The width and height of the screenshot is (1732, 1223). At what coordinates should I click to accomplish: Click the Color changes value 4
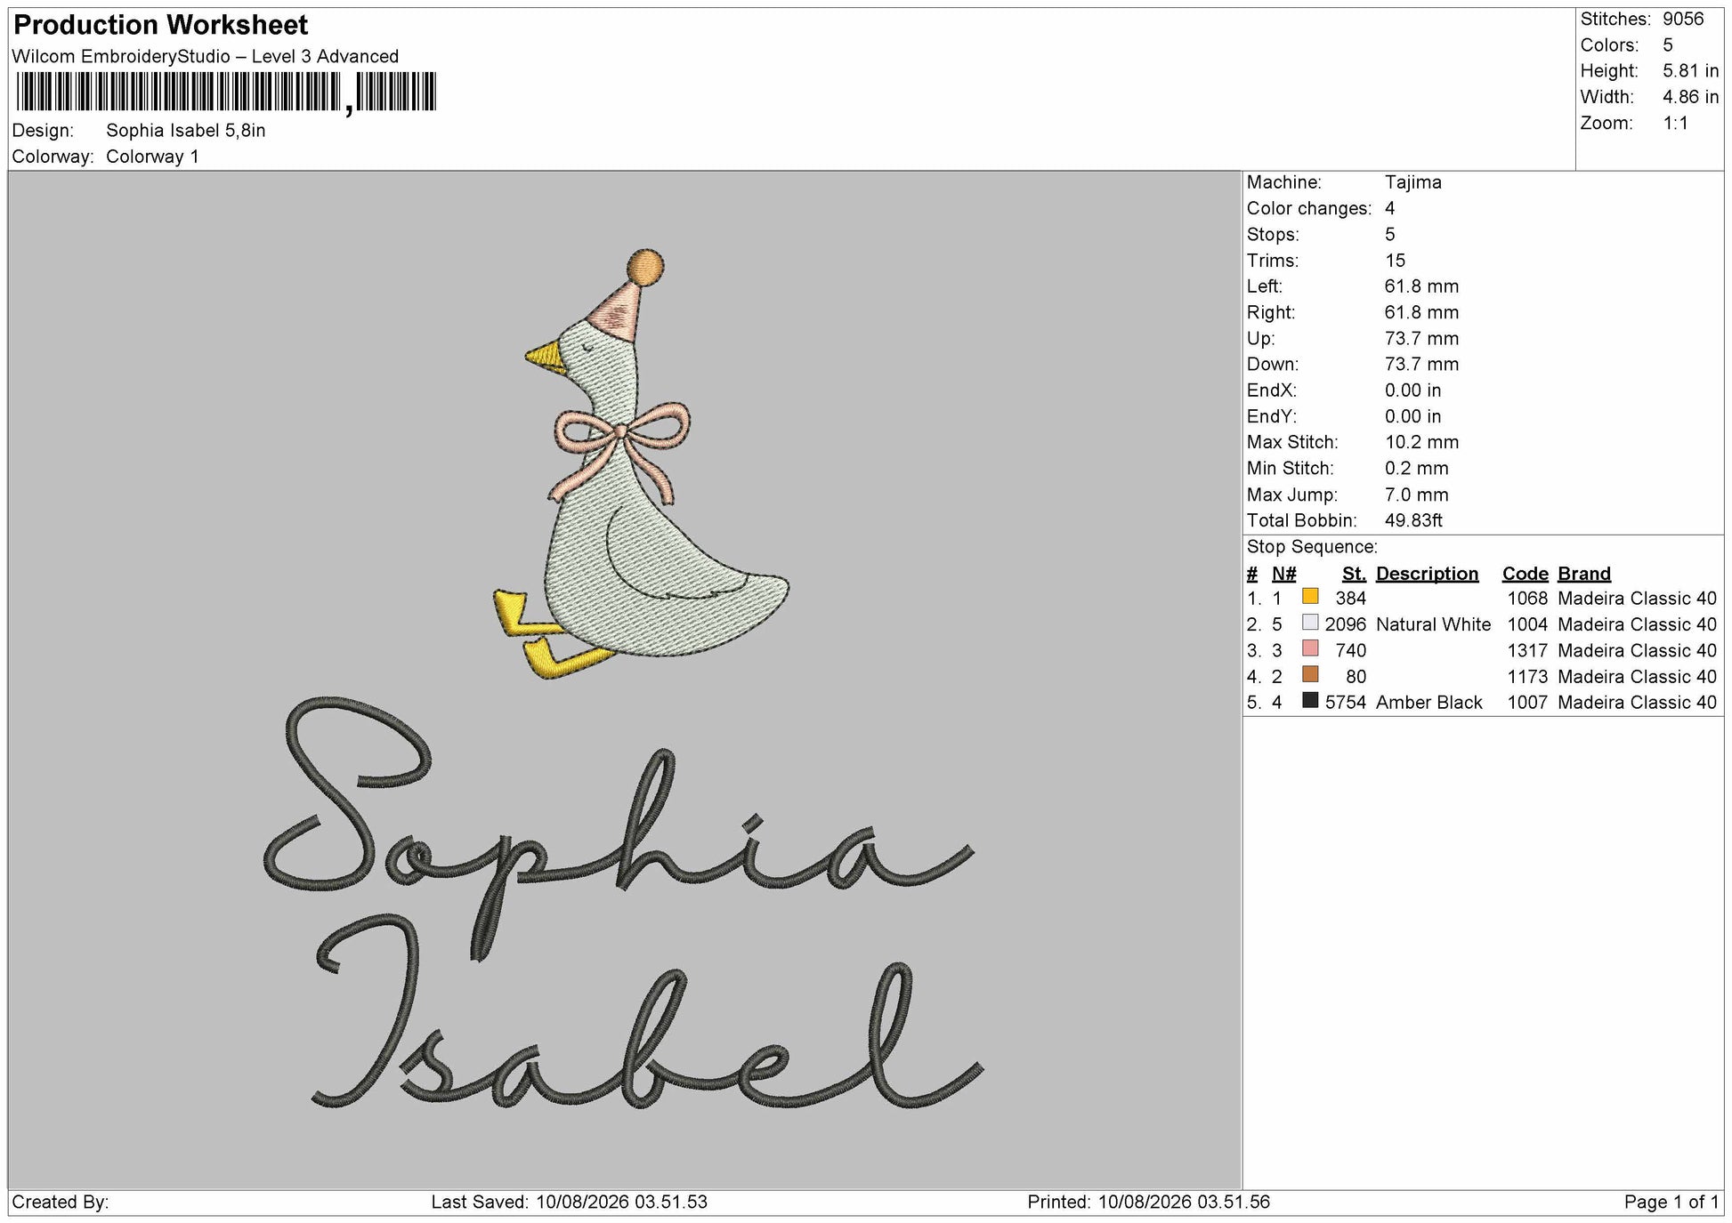(1390, 208)
